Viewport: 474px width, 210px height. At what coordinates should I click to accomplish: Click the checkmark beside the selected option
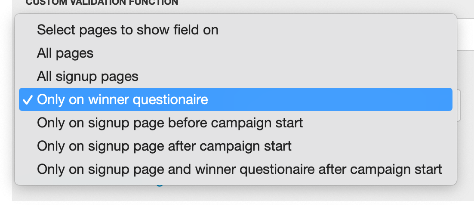[28, 100]
